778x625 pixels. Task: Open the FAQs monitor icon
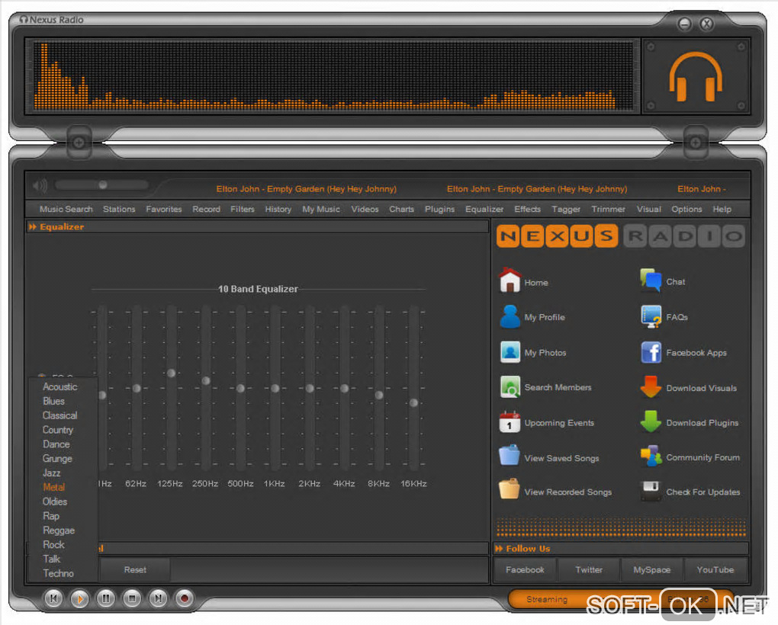[651, 317]
